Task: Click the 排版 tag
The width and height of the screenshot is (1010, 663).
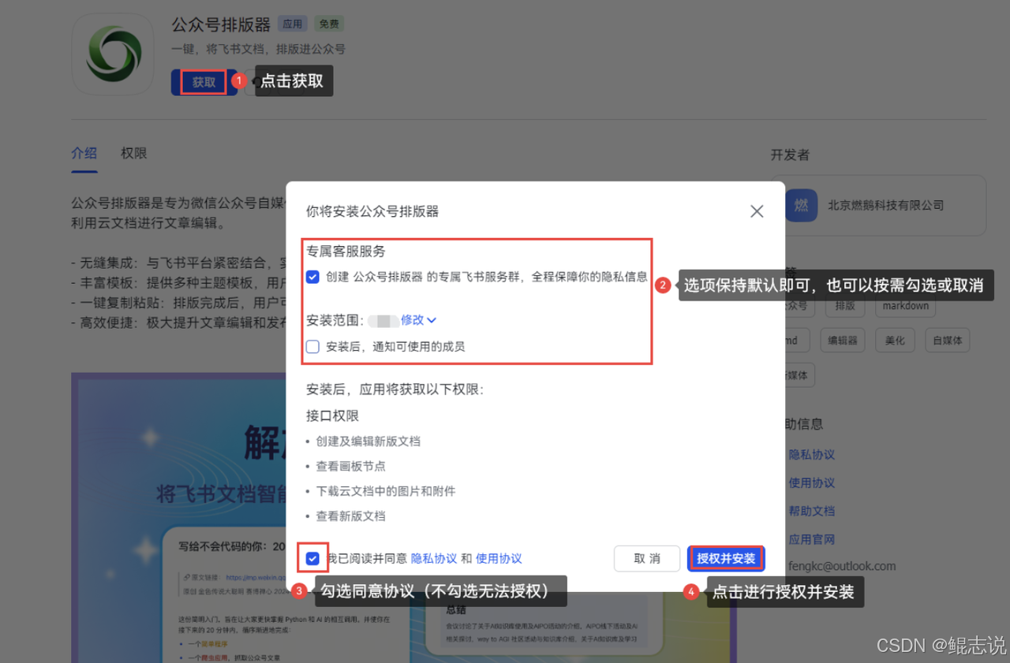Action: click(845, 306)
